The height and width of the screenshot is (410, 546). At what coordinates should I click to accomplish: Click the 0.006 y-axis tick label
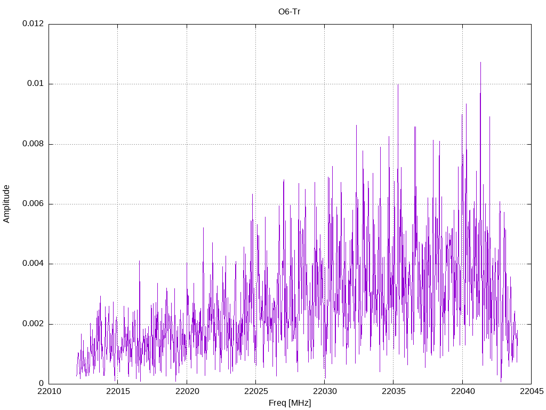pyautogui.click(x=33, y=203)
